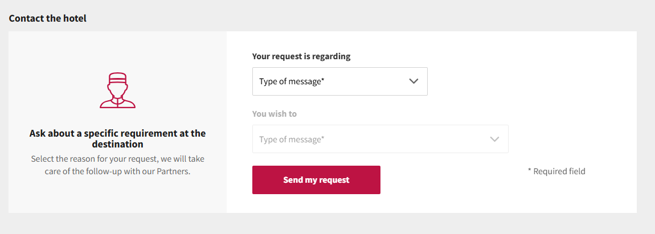Click the asterisk before "Required field"
The height and width of the screenshot is (234, 655).
click(530, 170)
